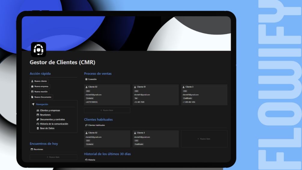Click the Proceso de ventas heading
This screenshot has height=170, width=302.
click(98, 74)
